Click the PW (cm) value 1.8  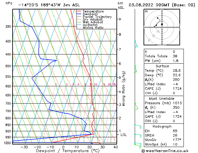[x=176, y=61]
